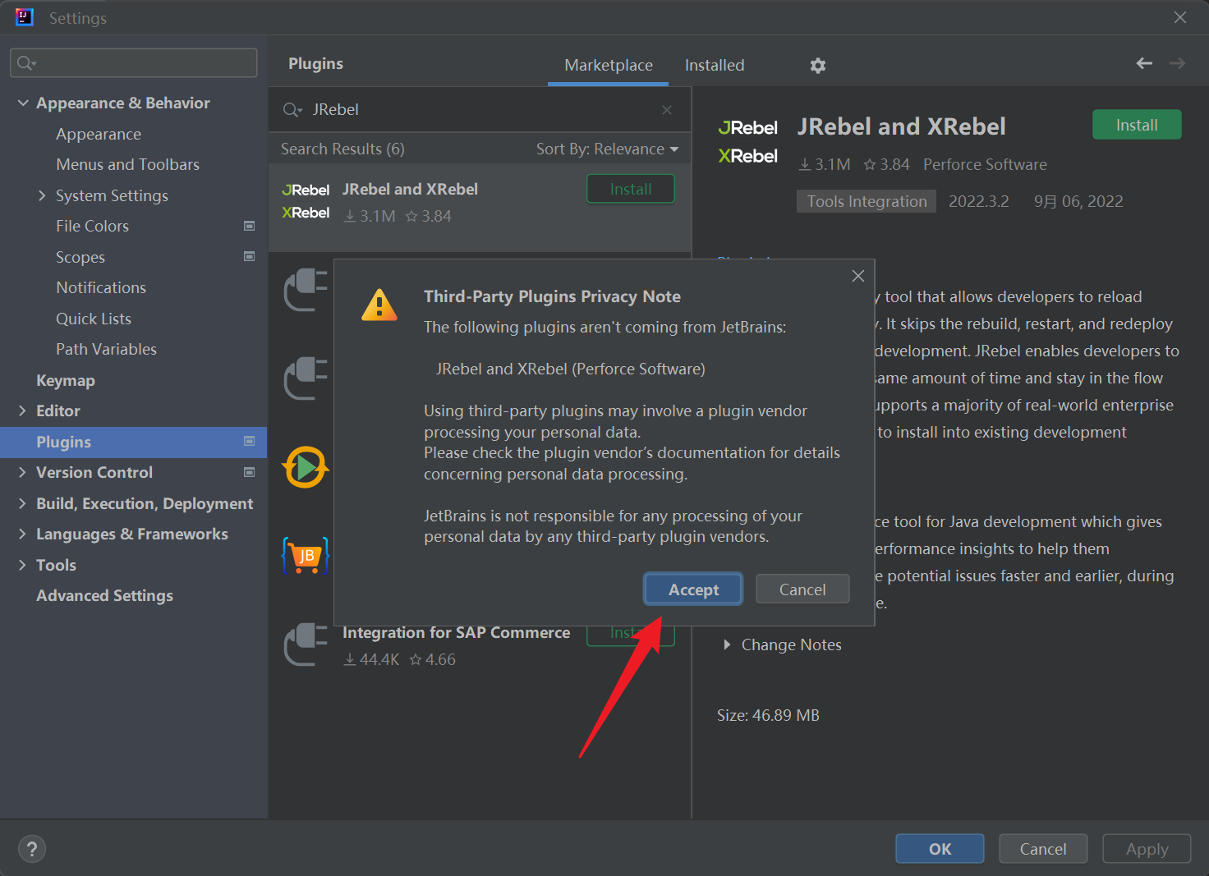Click the Version Control project-level indicator icon

click(x=250, y=472)
